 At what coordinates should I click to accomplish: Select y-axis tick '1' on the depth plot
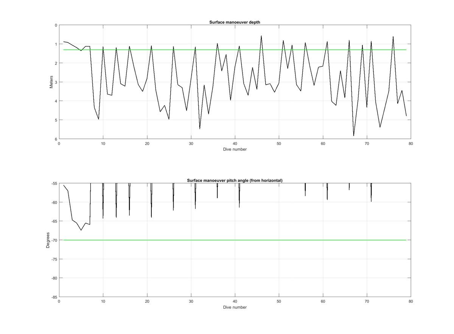(x=56, y=44)
